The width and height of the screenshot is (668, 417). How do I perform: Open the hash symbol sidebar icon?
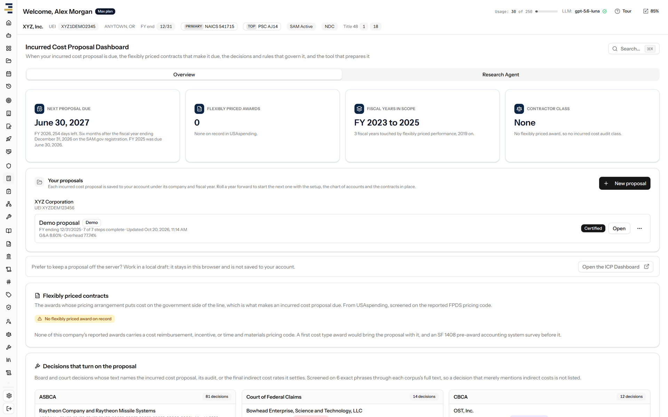point(9,282)
